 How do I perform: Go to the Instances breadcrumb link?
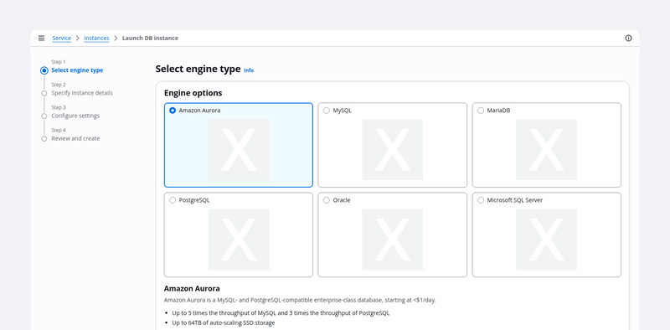coord(96,38)
